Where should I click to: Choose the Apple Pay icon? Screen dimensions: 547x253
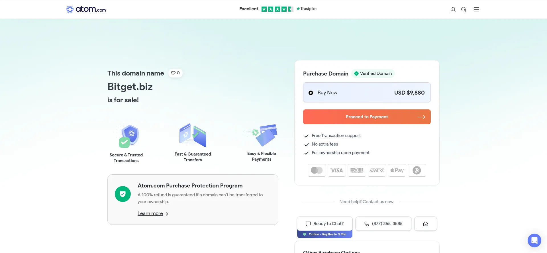tap(397, 170)
